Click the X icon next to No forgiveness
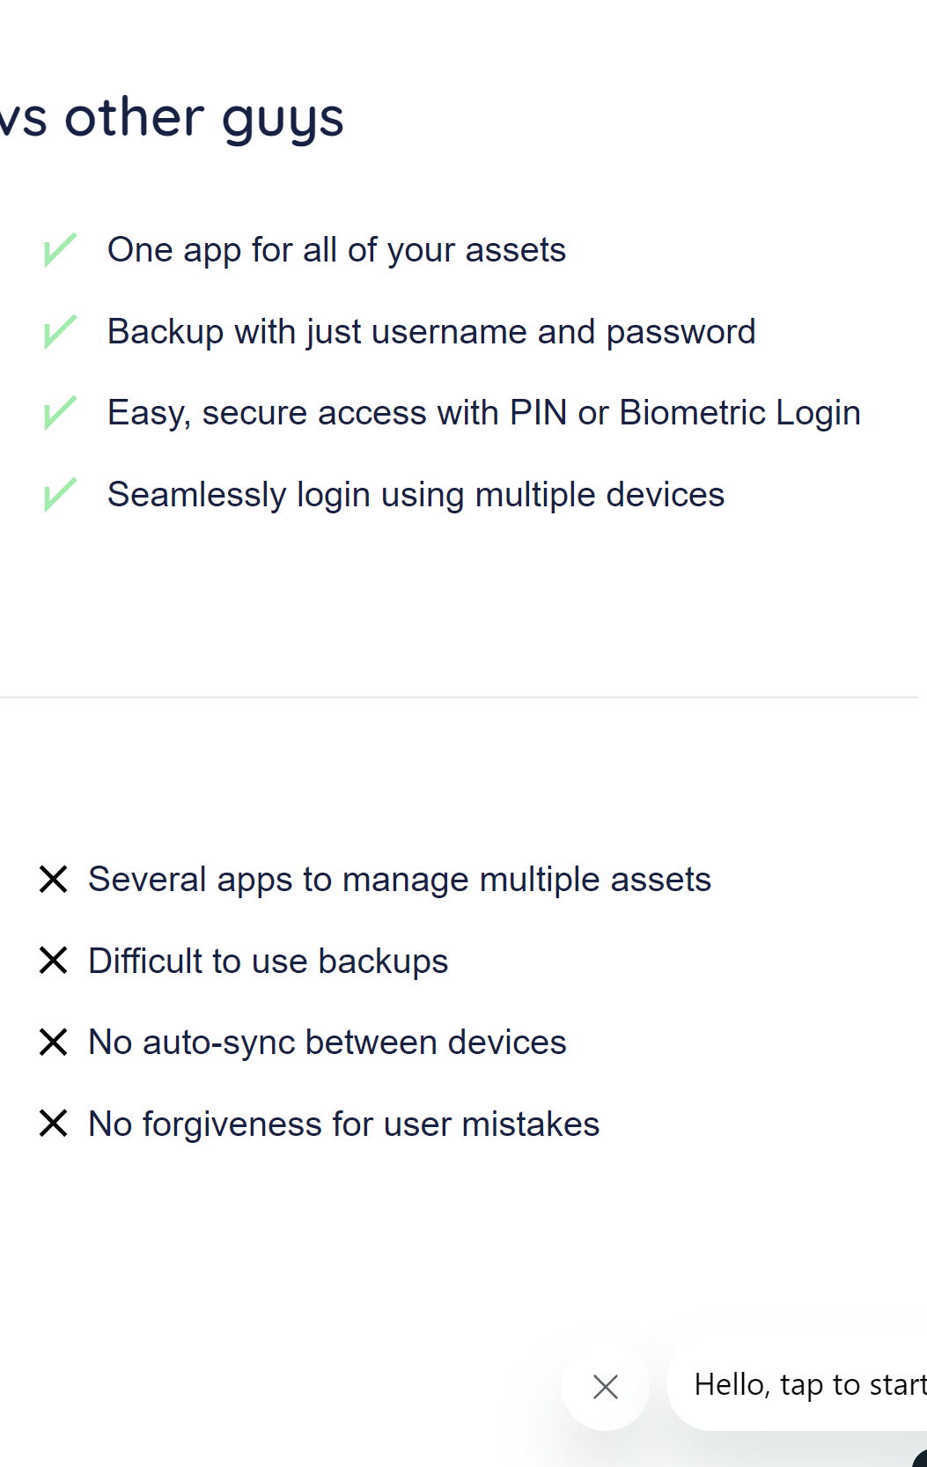This screenshot has width=927, height=1467. (x=54, y=1124)
